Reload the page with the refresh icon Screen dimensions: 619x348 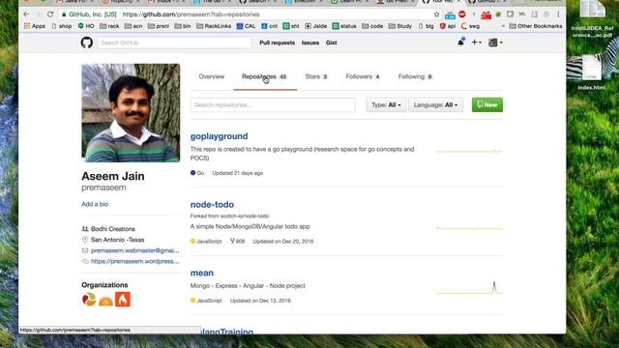click(x=50, y=14)
